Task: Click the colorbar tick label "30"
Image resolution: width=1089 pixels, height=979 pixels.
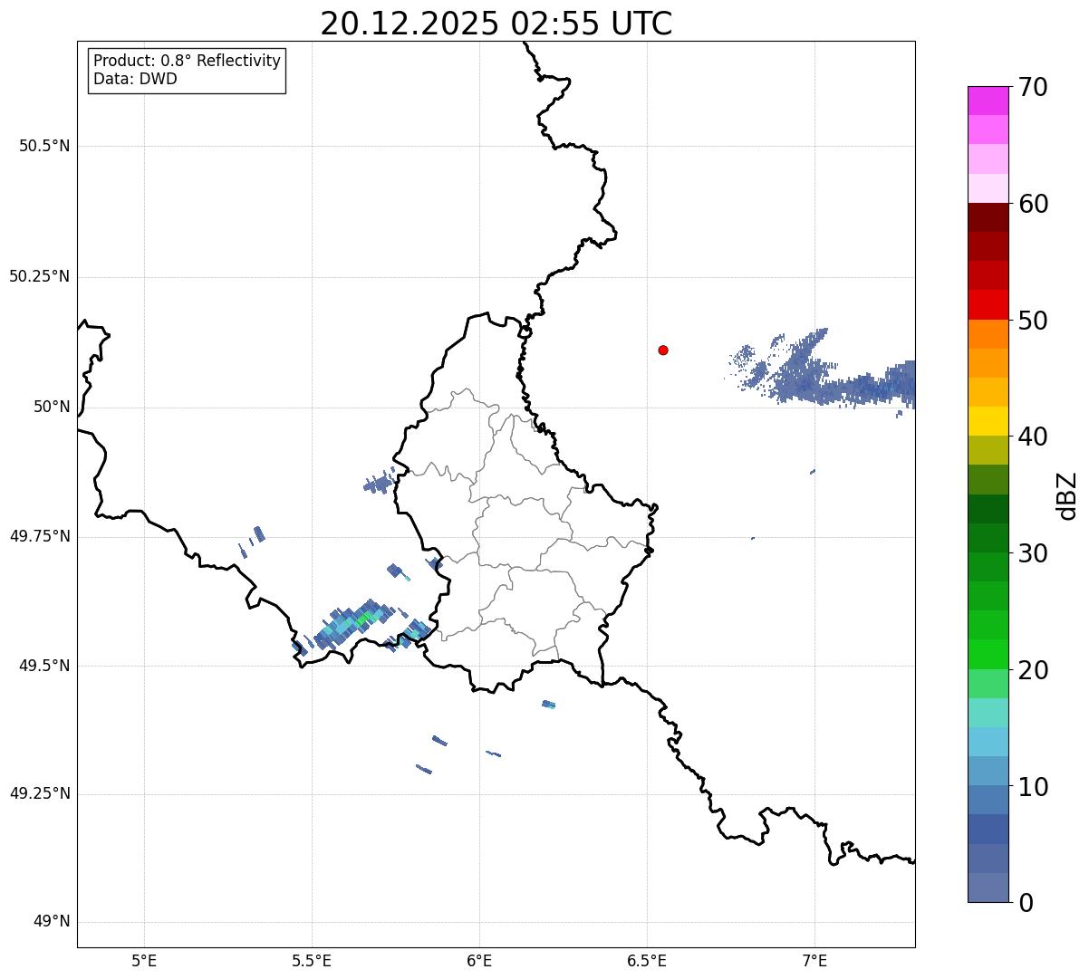Action: [x=1032, y=553]
